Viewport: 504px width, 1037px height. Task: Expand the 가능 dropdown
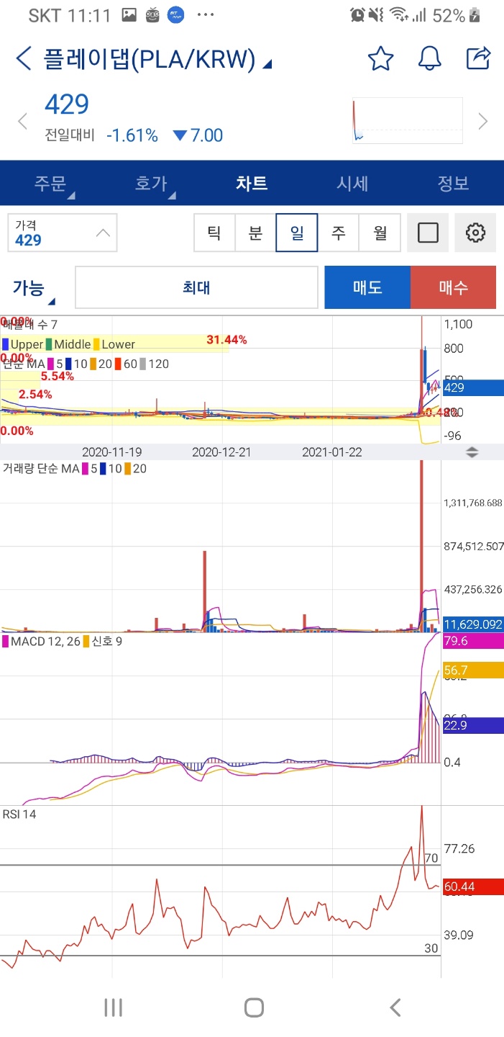[x=32, y=289]
